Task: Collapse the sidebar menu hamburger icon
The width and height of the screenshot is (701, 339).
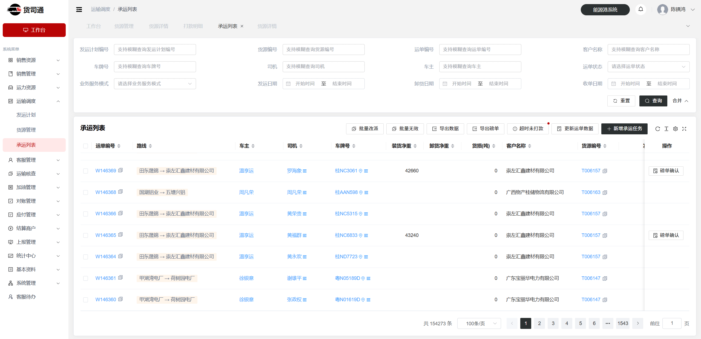Action: [79, 10]
